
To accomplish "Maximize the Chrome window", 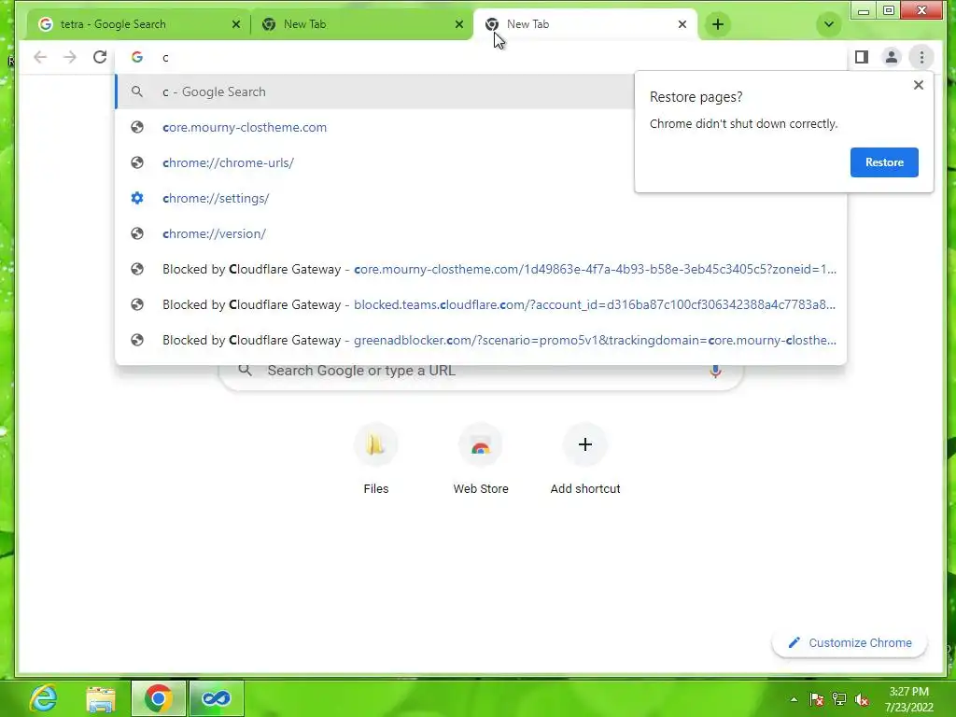I will point(889,10).
